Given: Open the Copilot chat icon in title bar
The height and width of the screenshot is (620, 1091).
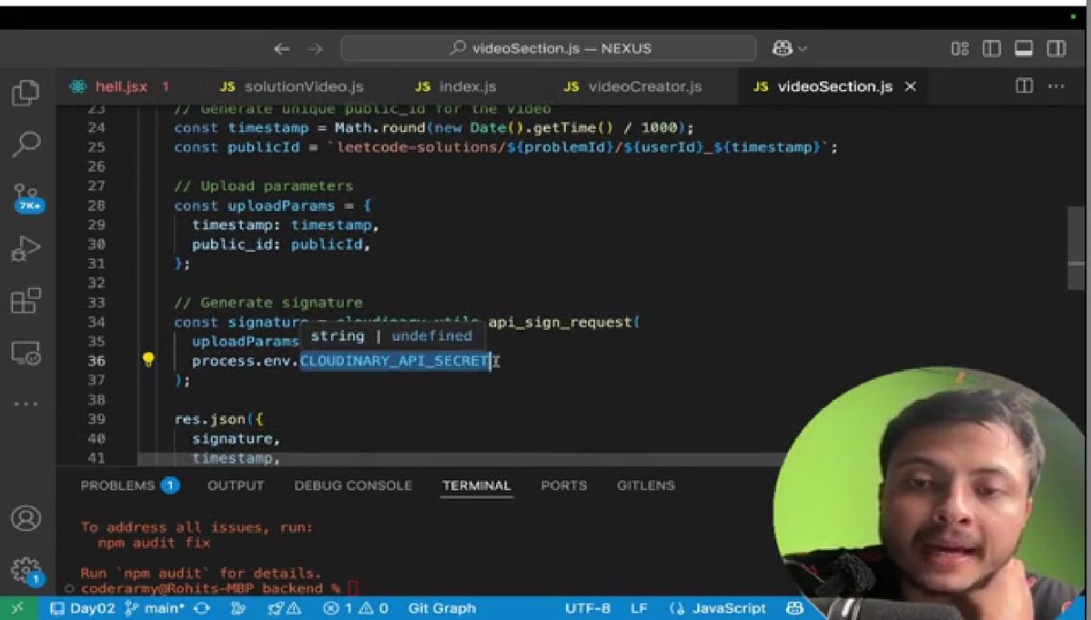Looking at the screenshot, I should (x=782, y=48).
